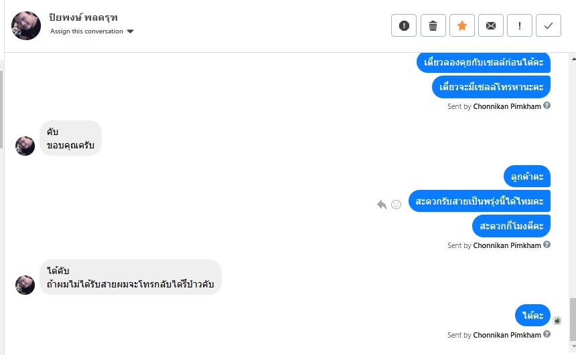Click the chat scrollbar thumb
Viewport: 576px width, 355px height.
[572, 320]
